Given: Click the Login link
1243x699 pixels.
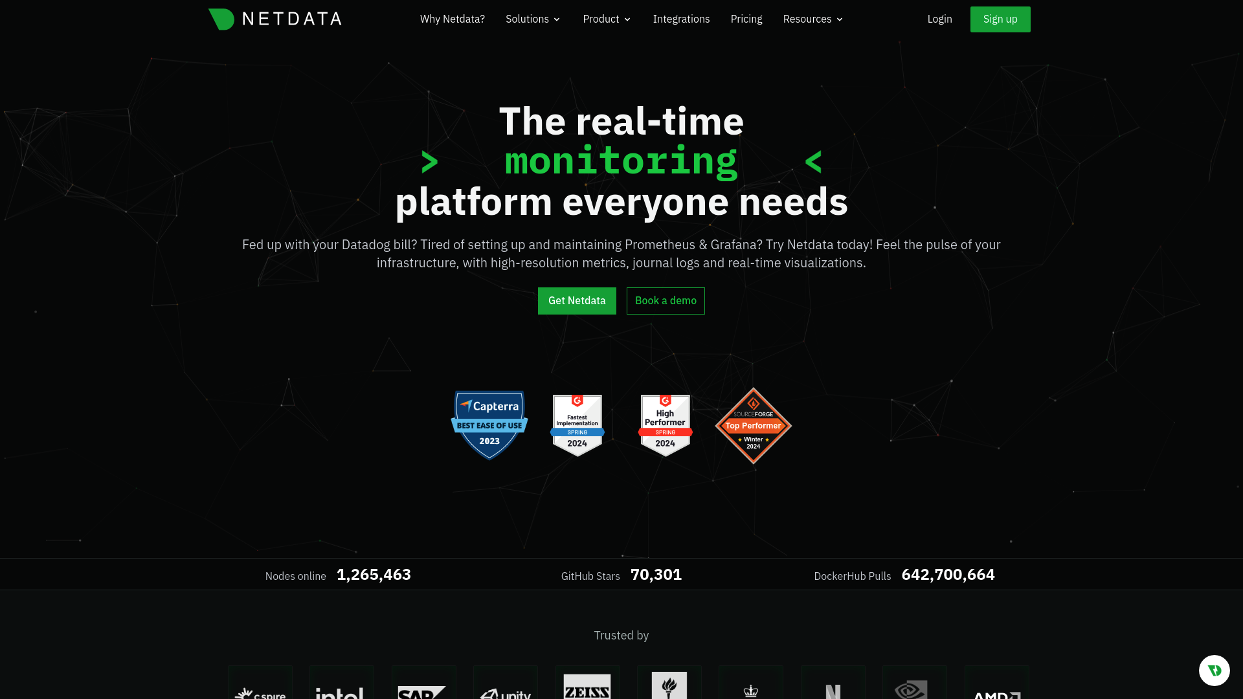Looking at the screenshot, I should [939, 19].
